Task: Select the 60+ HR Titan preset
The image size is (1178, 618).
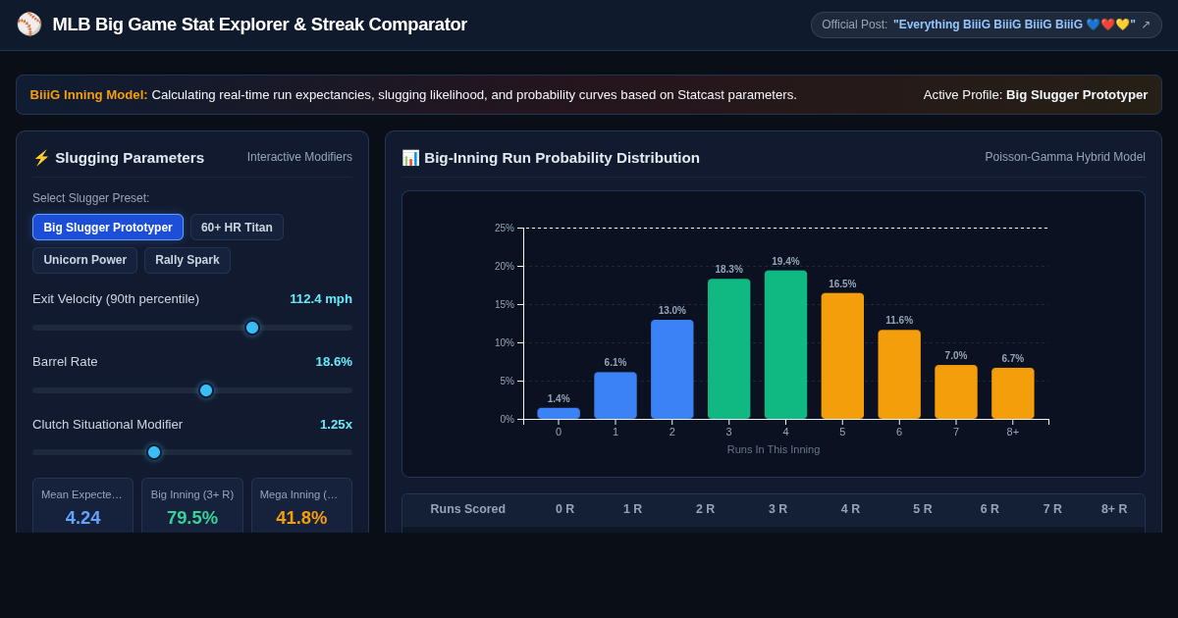Action: pos(237,228)
